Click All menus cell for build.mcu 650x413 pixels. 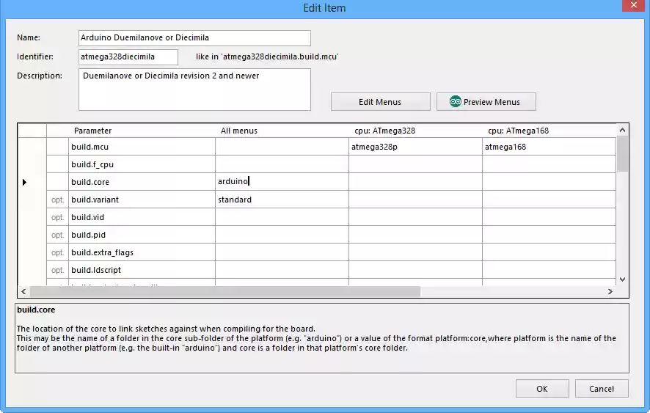pyautogui.click(x=282, y=147)
